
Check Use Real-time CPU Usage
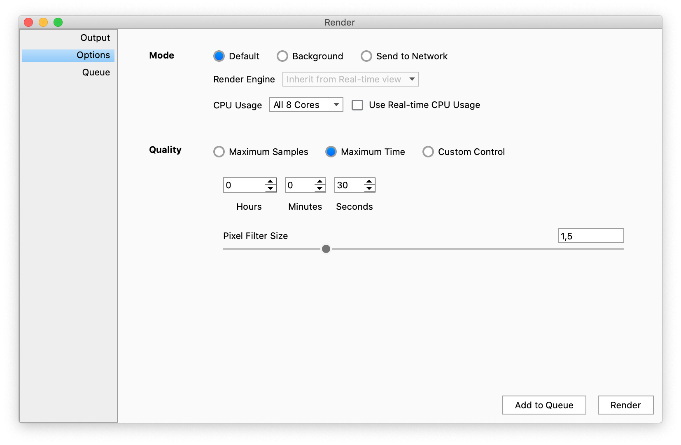point(357,105)
